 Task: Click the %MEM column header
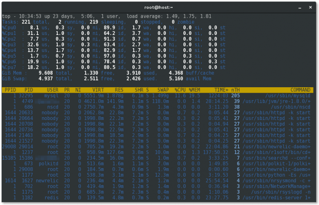[195, 90]
